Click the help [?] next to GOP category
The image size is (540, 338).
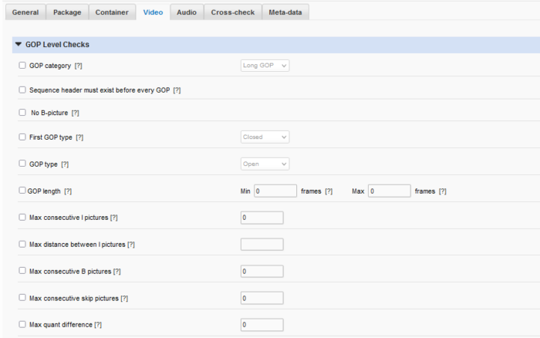click(79, 66)
